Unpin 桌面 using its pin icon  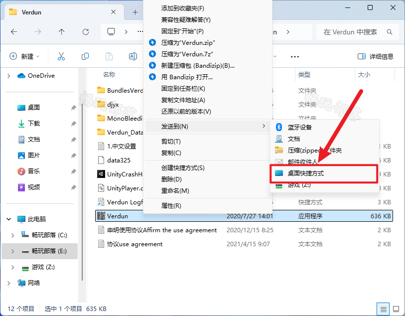pos(74,108)
